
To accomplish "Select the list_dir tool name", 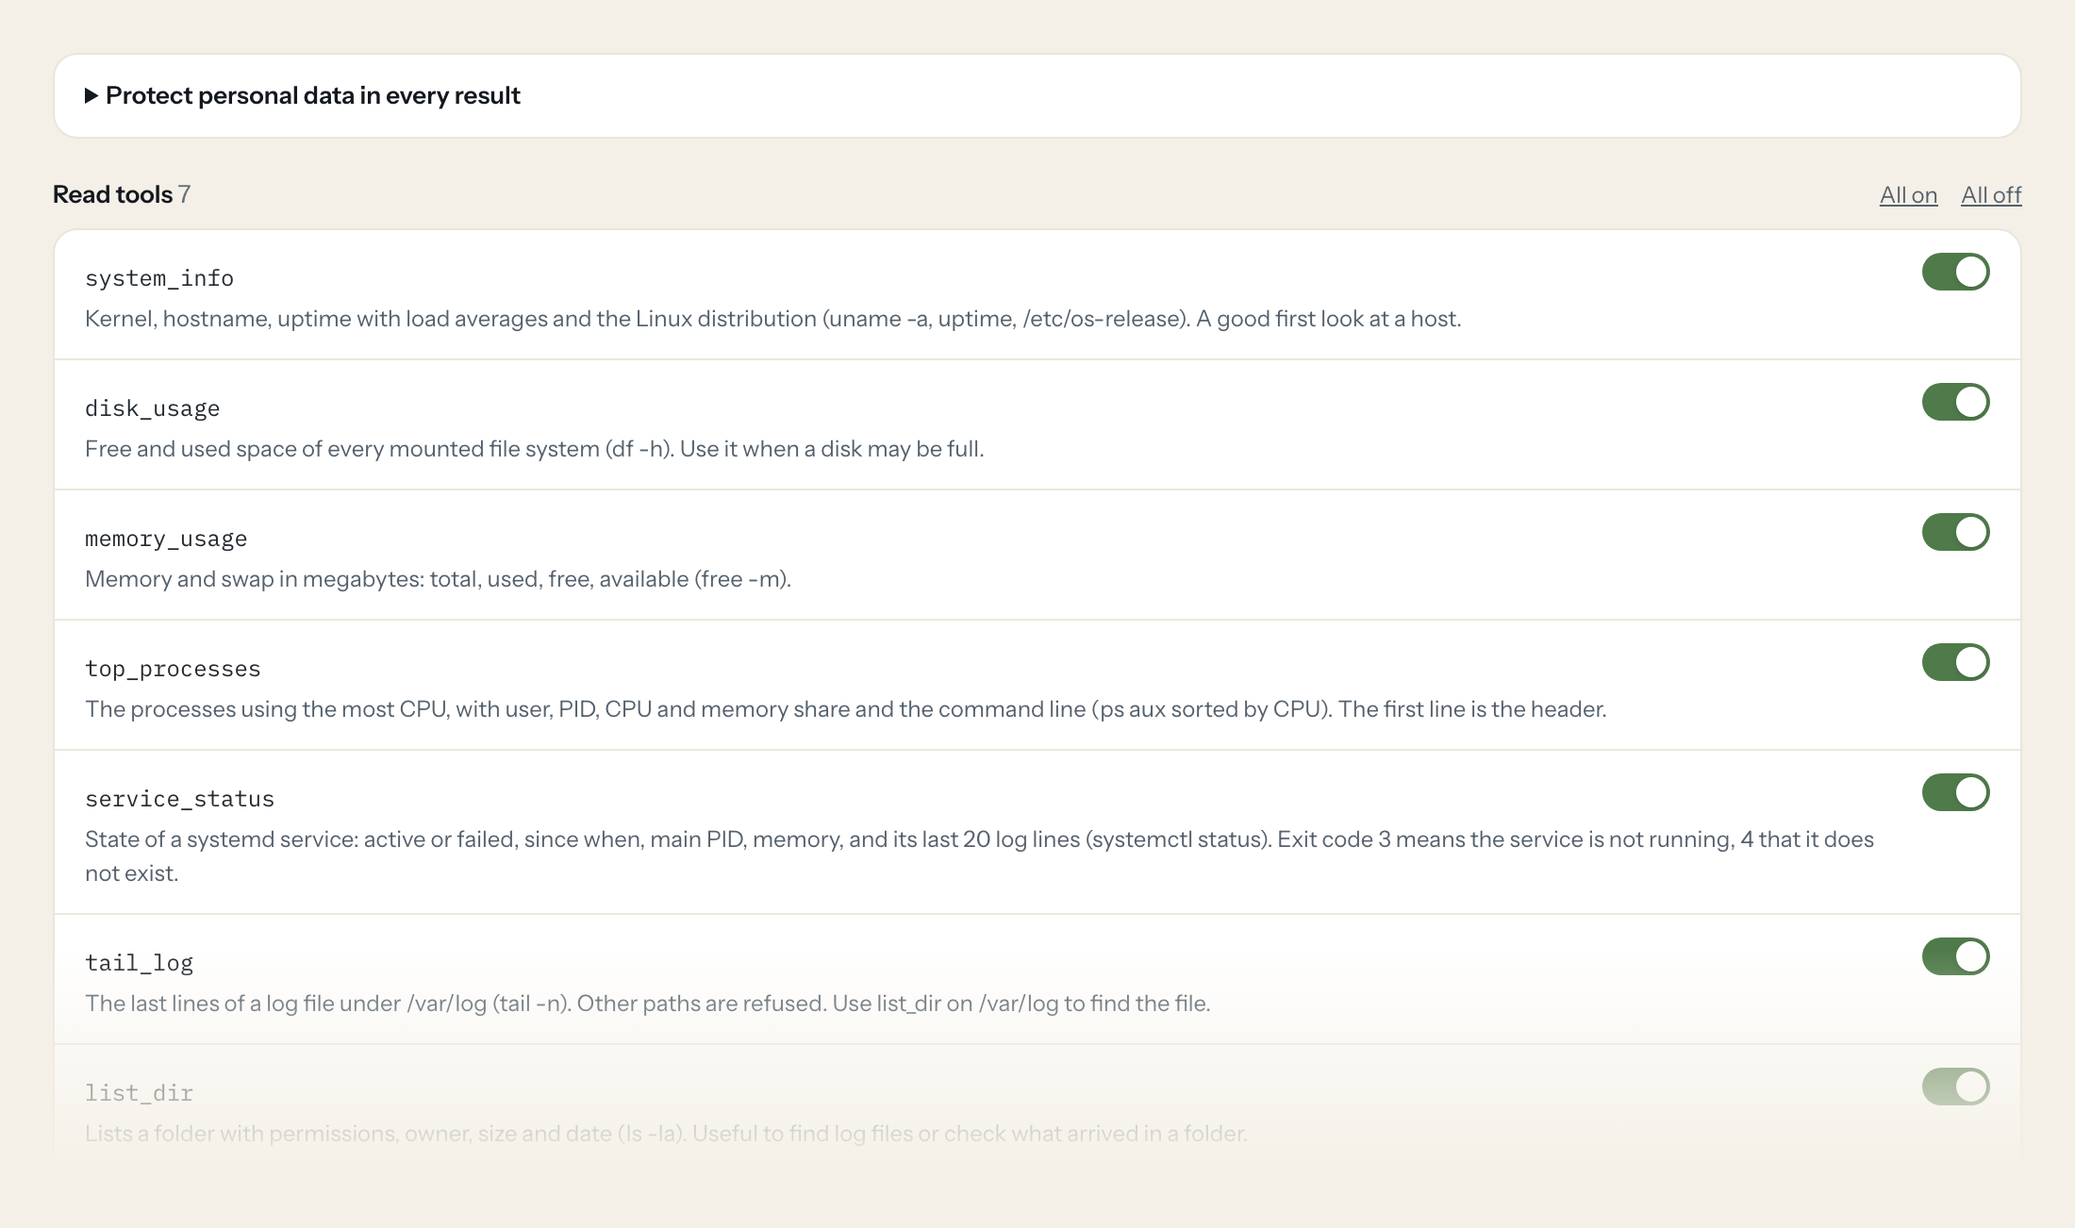I will coord(139,1093).
